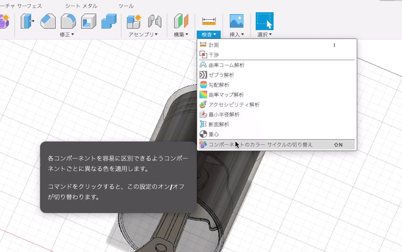Click the Select tool icon
The image size is (402, 252).
point(265,21)
